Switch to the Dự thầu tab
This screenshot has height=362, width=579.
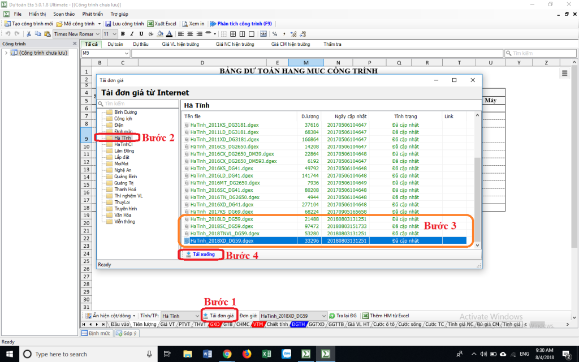(x=141, y=44)
